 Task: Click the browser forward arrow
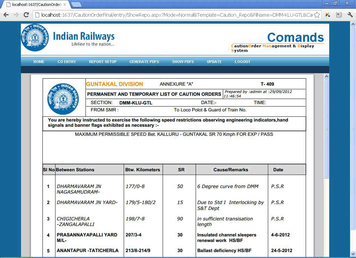click(x=16, y=15)
